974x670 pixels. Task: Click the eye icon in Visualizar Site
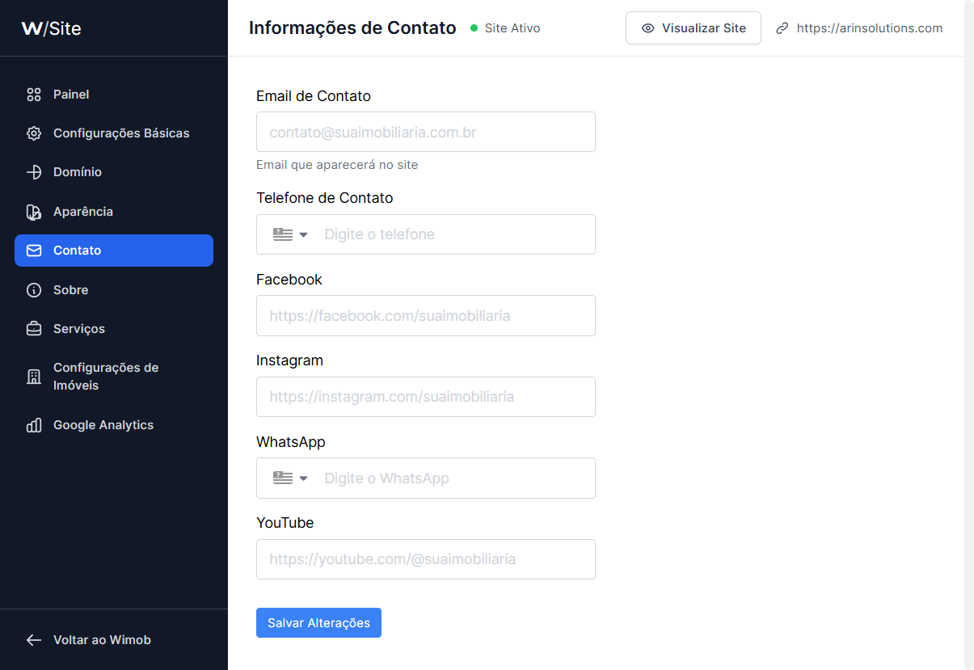[x=647, y=28]
